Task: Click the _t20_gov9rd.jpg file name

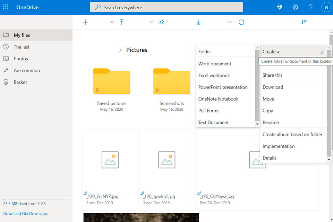Action: coord(159,196)
